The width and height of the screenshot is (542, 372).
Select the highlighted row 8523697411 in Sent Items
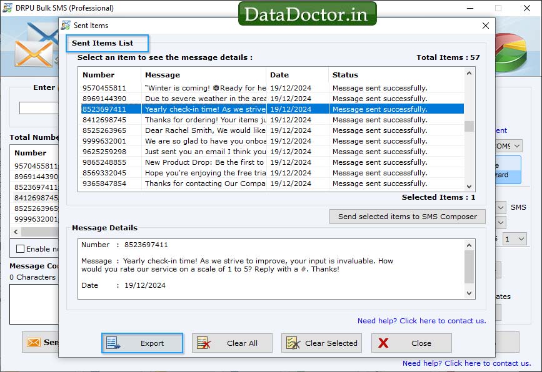pos(273,109)
